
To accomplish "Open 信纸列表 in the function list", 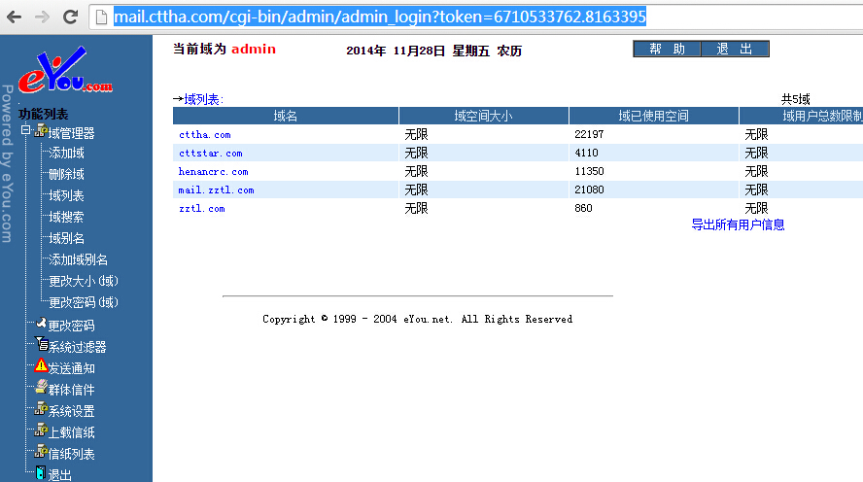I will [x=71, y=455].
